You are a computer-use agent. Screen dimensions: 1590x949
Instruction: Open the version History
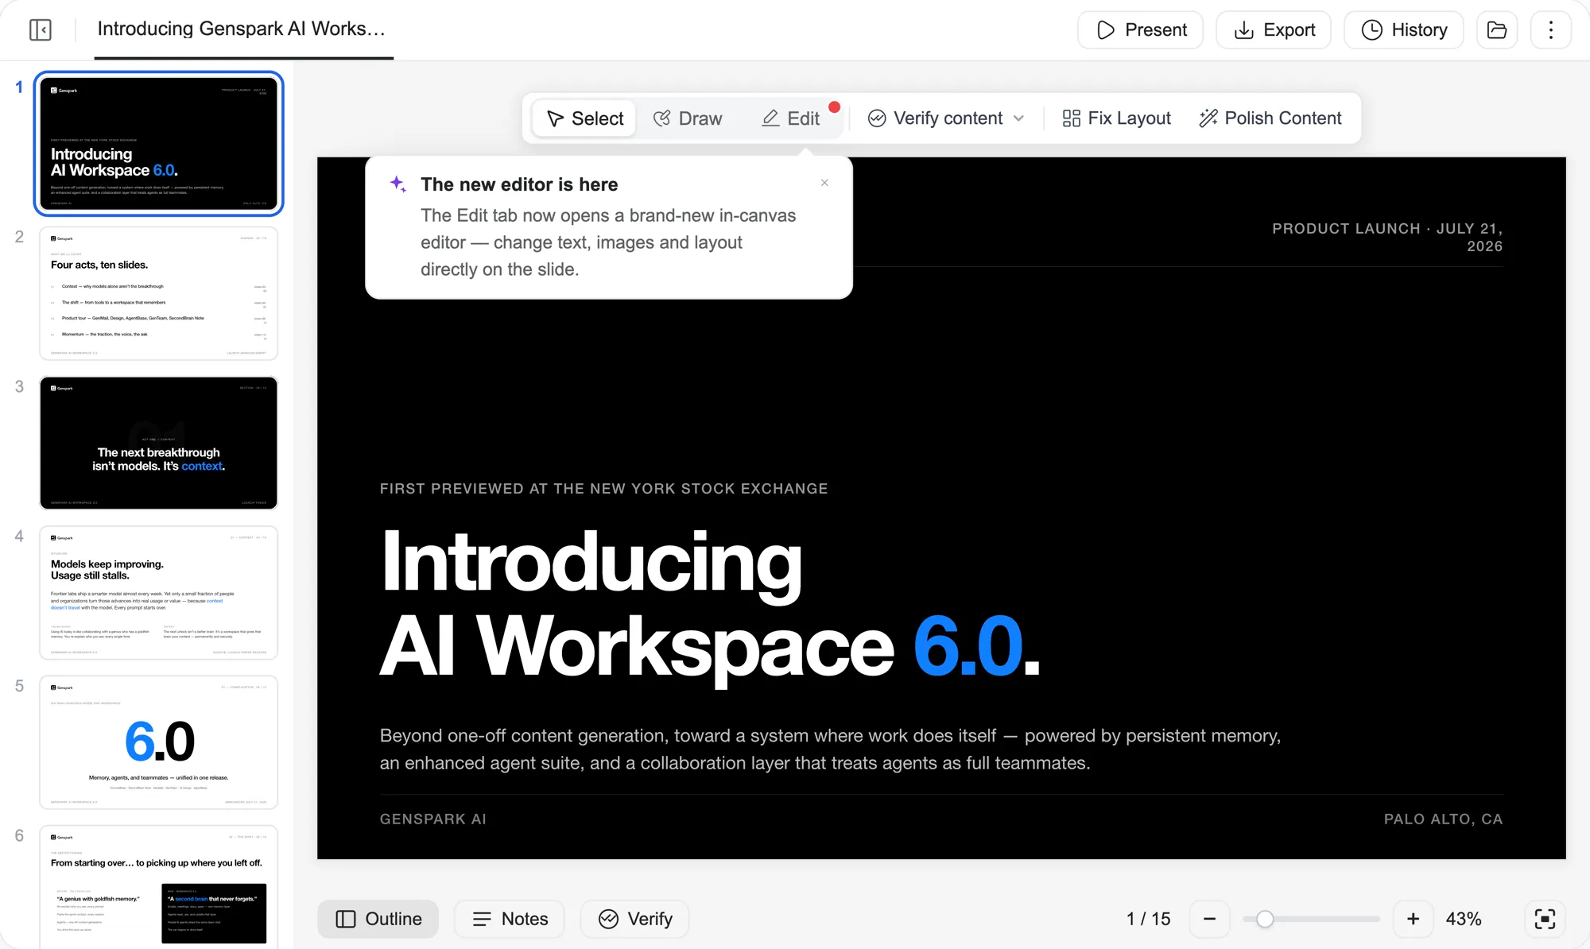click(1404, 30)
